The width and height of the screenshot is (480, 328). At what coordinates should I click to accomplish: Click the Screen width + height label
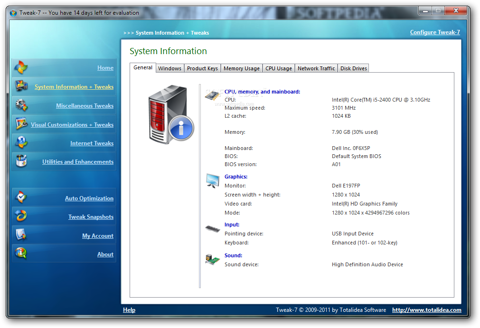click(253, 195)
